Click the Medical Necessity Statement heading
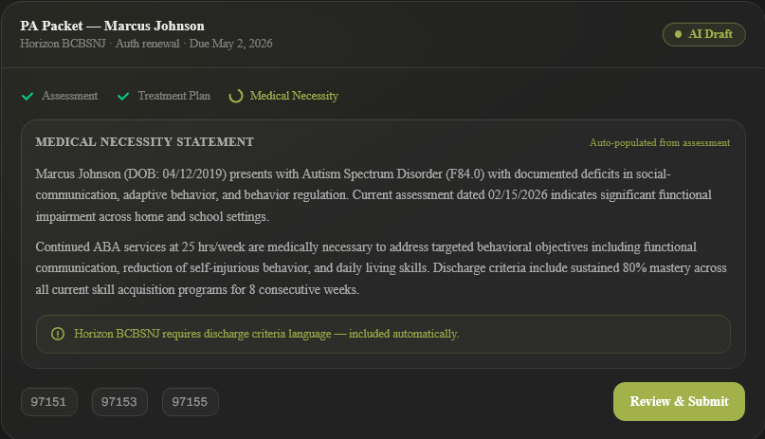 [x=144, y=142]
